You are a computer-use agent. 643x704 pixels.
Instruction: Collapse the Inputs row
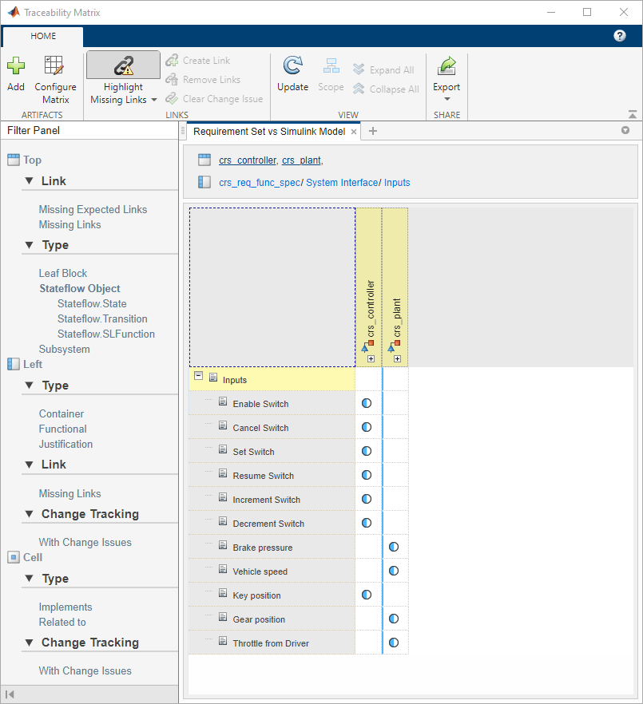[x=199, y=376]
